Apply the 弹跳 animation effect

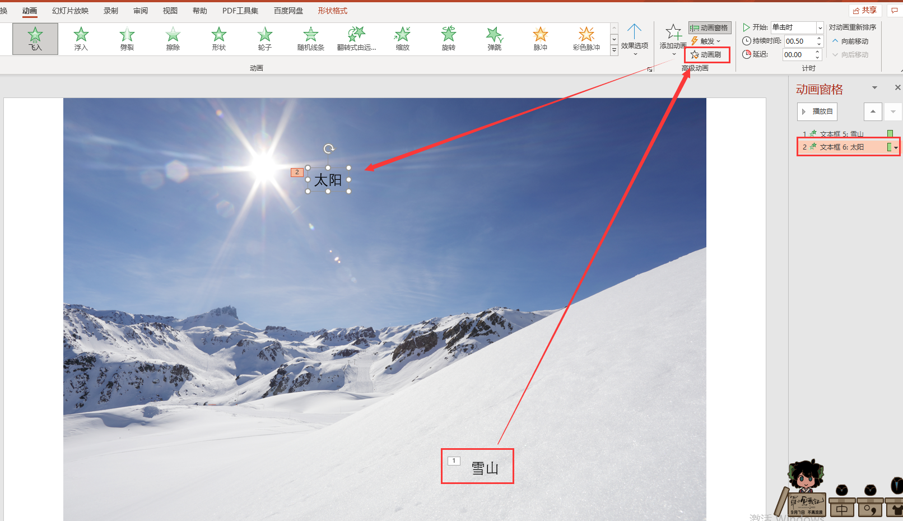point(495,39)
